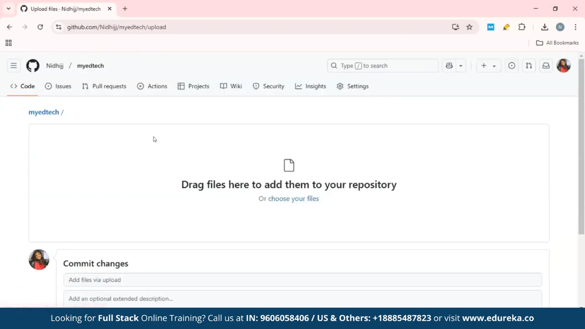Go to the Nidhijj owner page
Viewport: 585px width, 329px height.
[x=55, y=66]
